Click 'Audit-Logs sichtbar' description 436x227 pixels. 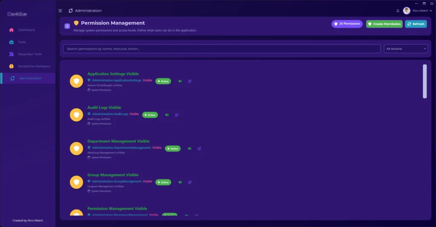point(99,119)
